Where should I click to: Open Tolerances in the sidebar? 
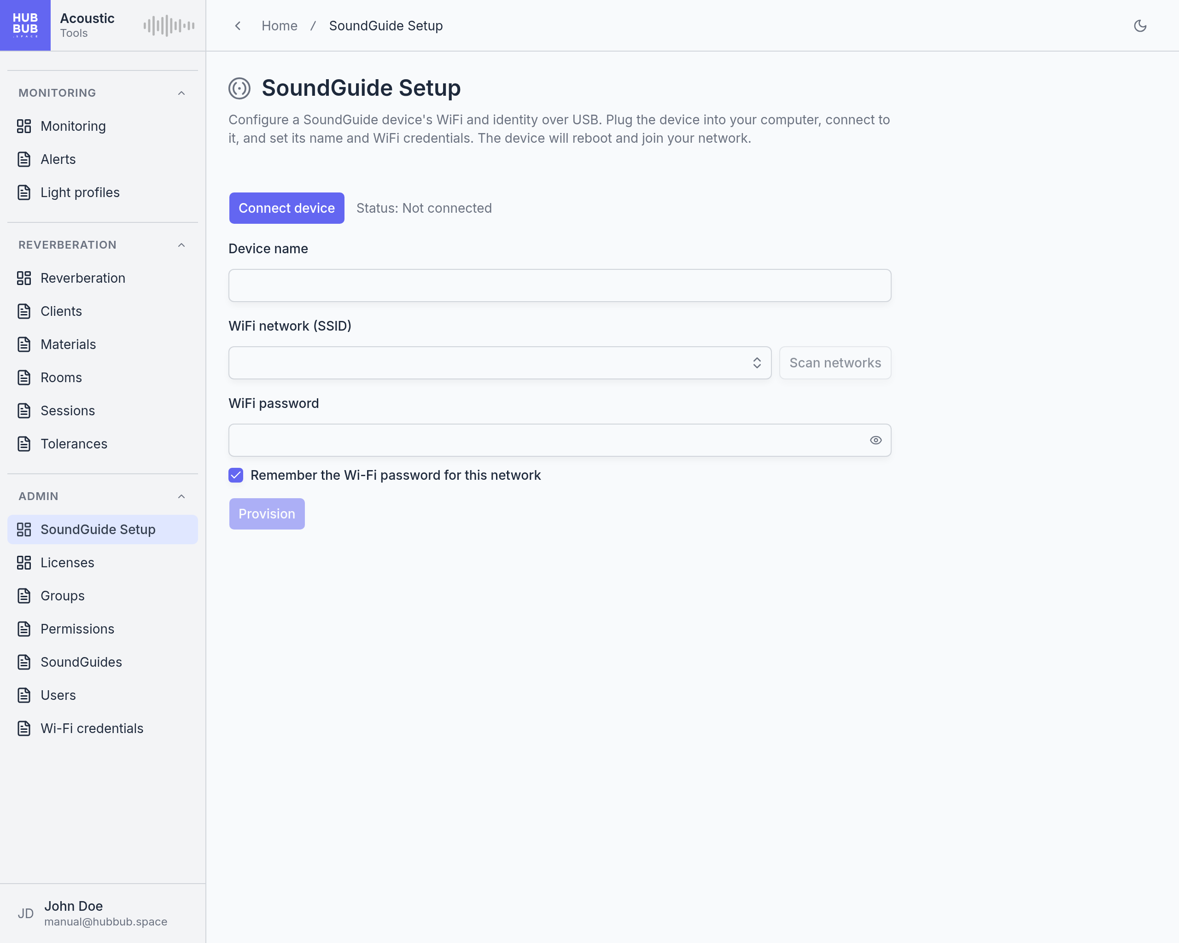pos(103,444)
